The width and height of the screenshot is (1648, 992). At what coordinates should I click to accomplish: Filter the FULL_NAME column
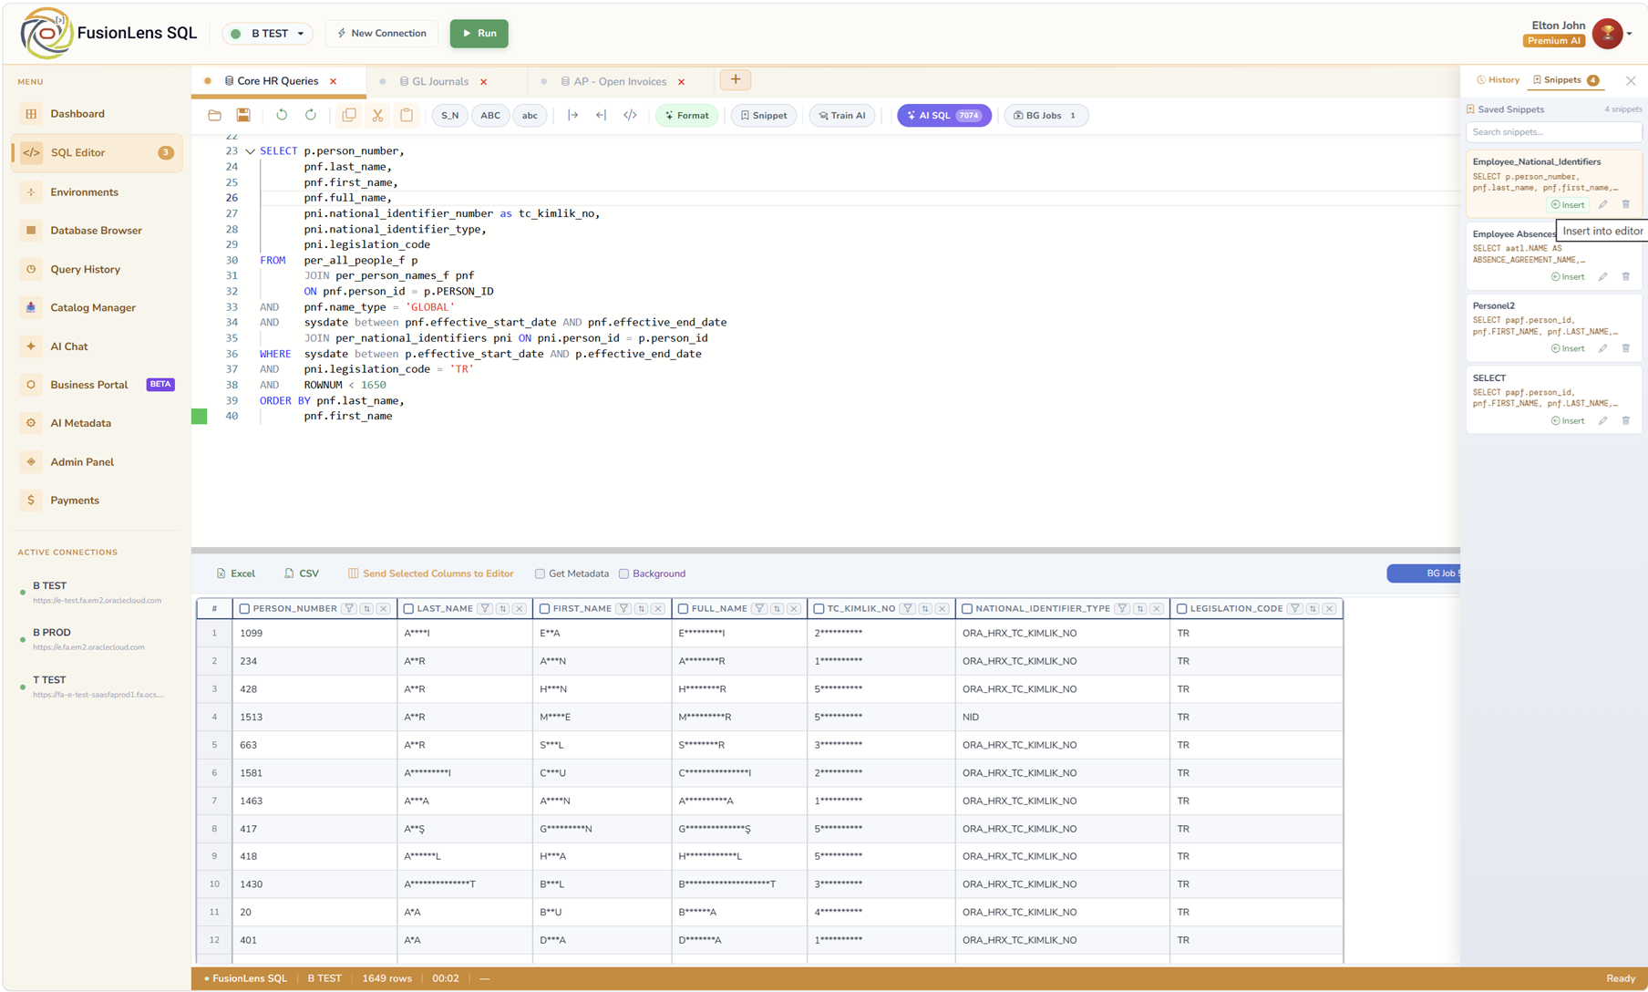[759, 609]
